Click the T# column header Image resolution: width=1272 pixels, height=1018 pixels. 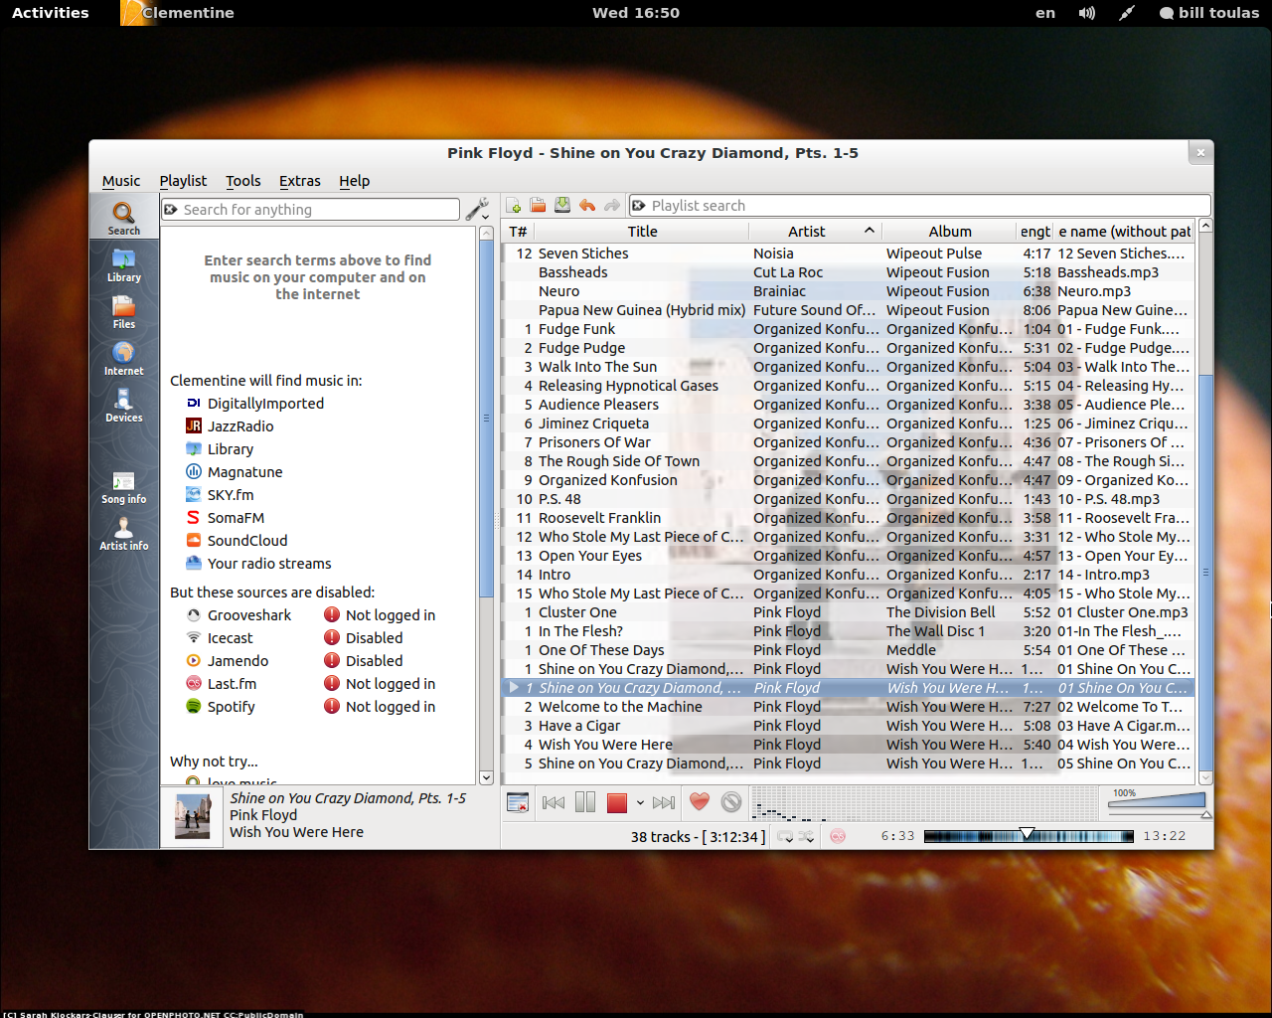pos(519,232)
